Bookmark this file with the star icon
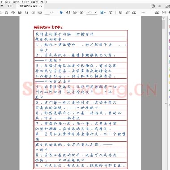 6,13
